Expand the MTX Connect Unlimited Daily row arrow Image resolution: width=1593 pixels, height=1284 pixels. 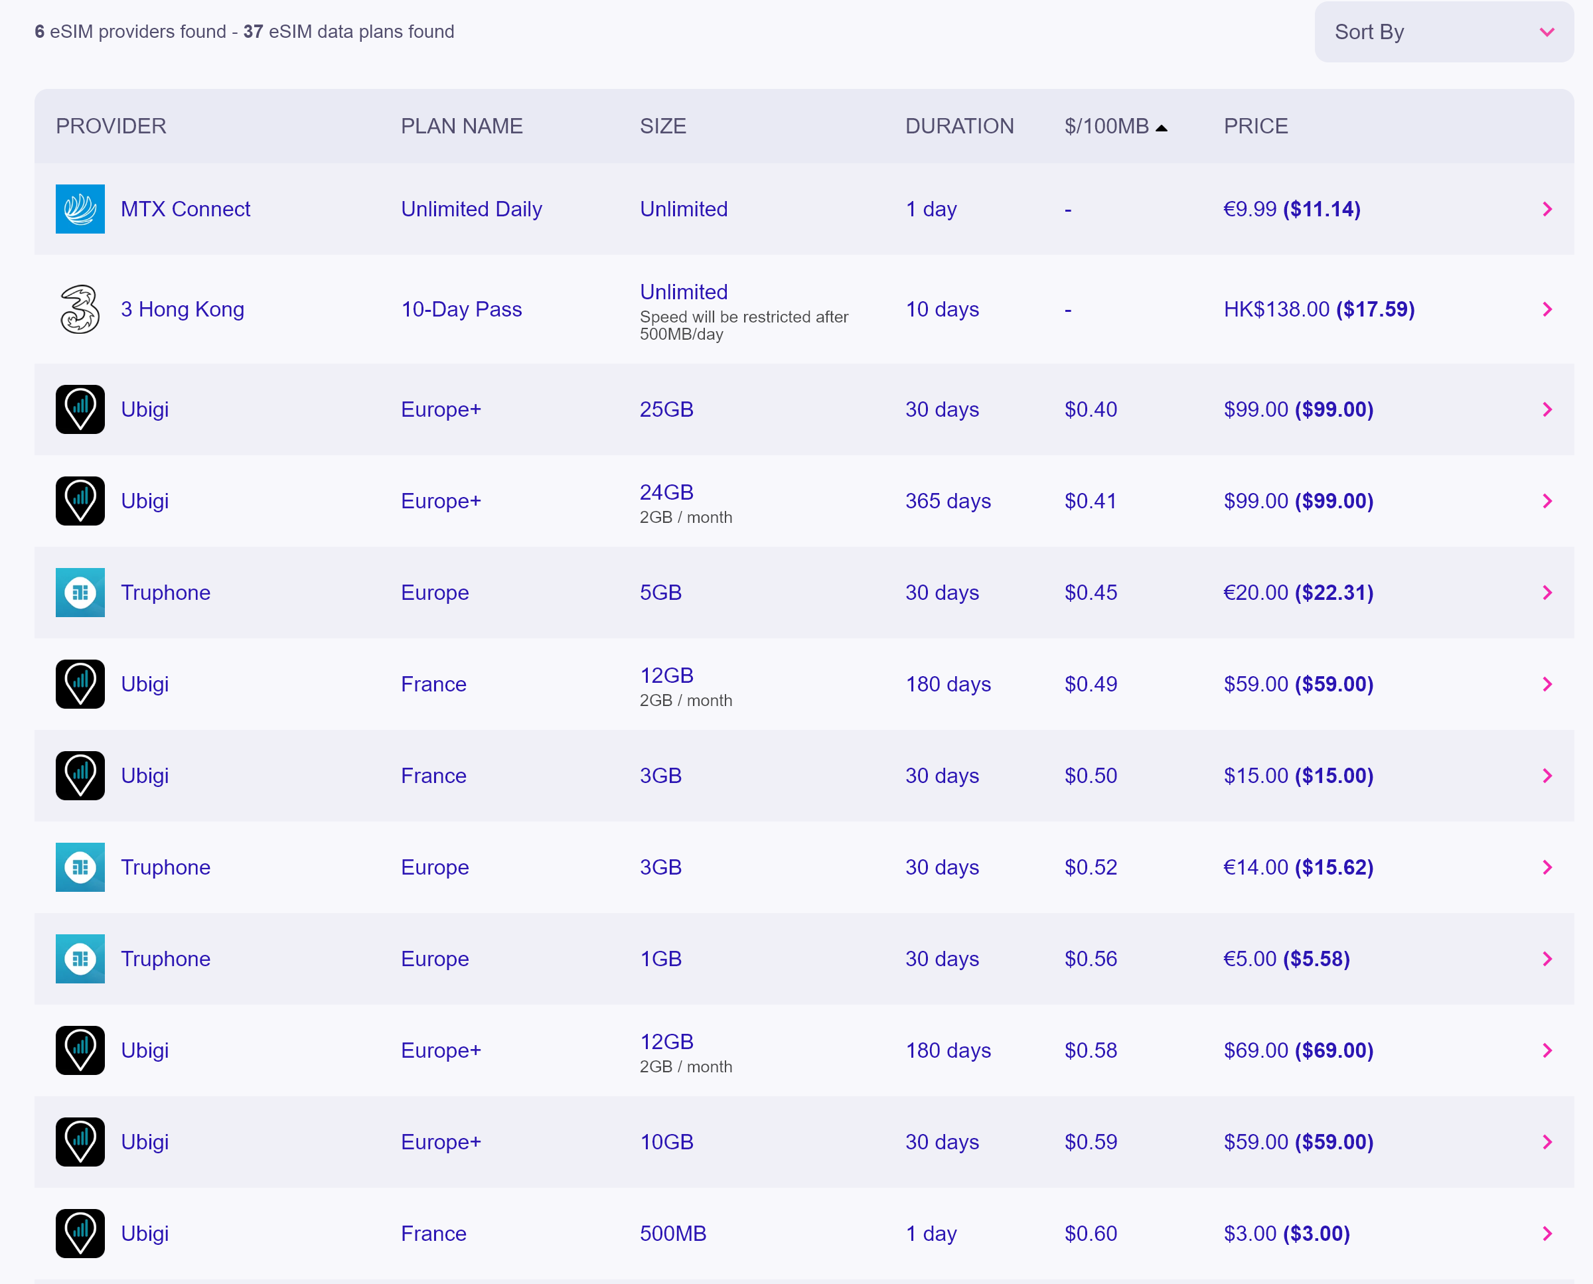coord(1547,208)
